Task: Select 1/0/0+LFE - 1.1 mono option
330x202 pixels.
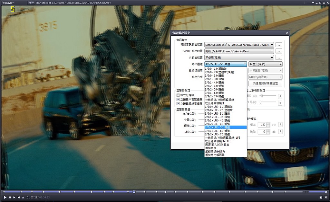Action: click(225, 107)
